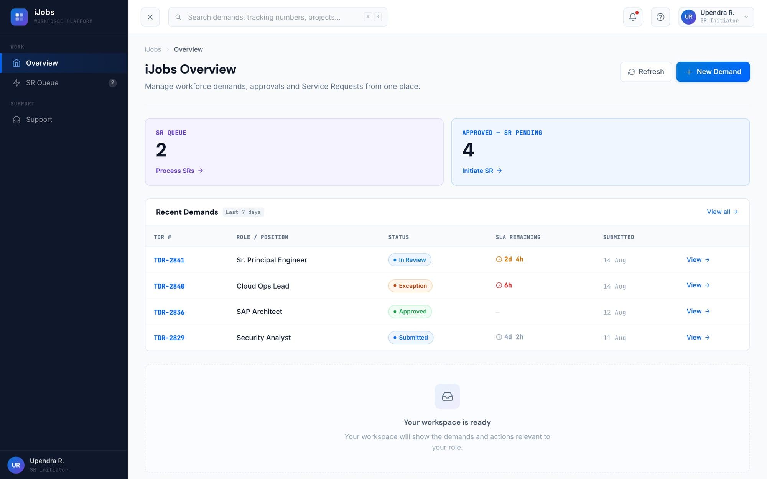View the Security Analyst demand

tap(698, 337)
